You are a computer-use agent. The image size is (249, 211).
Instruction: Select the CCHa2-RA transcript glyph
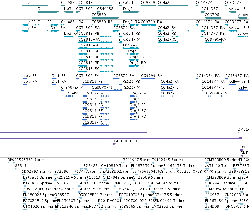[x=174, y=31]
